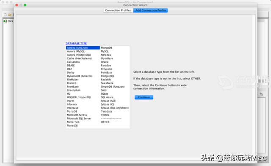Select Teradata database type
The image size is (271, 166).
click(x=106, y=111)
